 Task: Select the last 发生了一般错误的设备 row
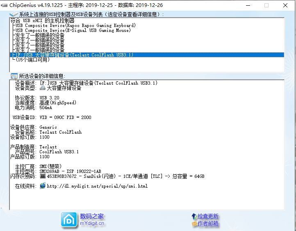click(x=147, y=50)
